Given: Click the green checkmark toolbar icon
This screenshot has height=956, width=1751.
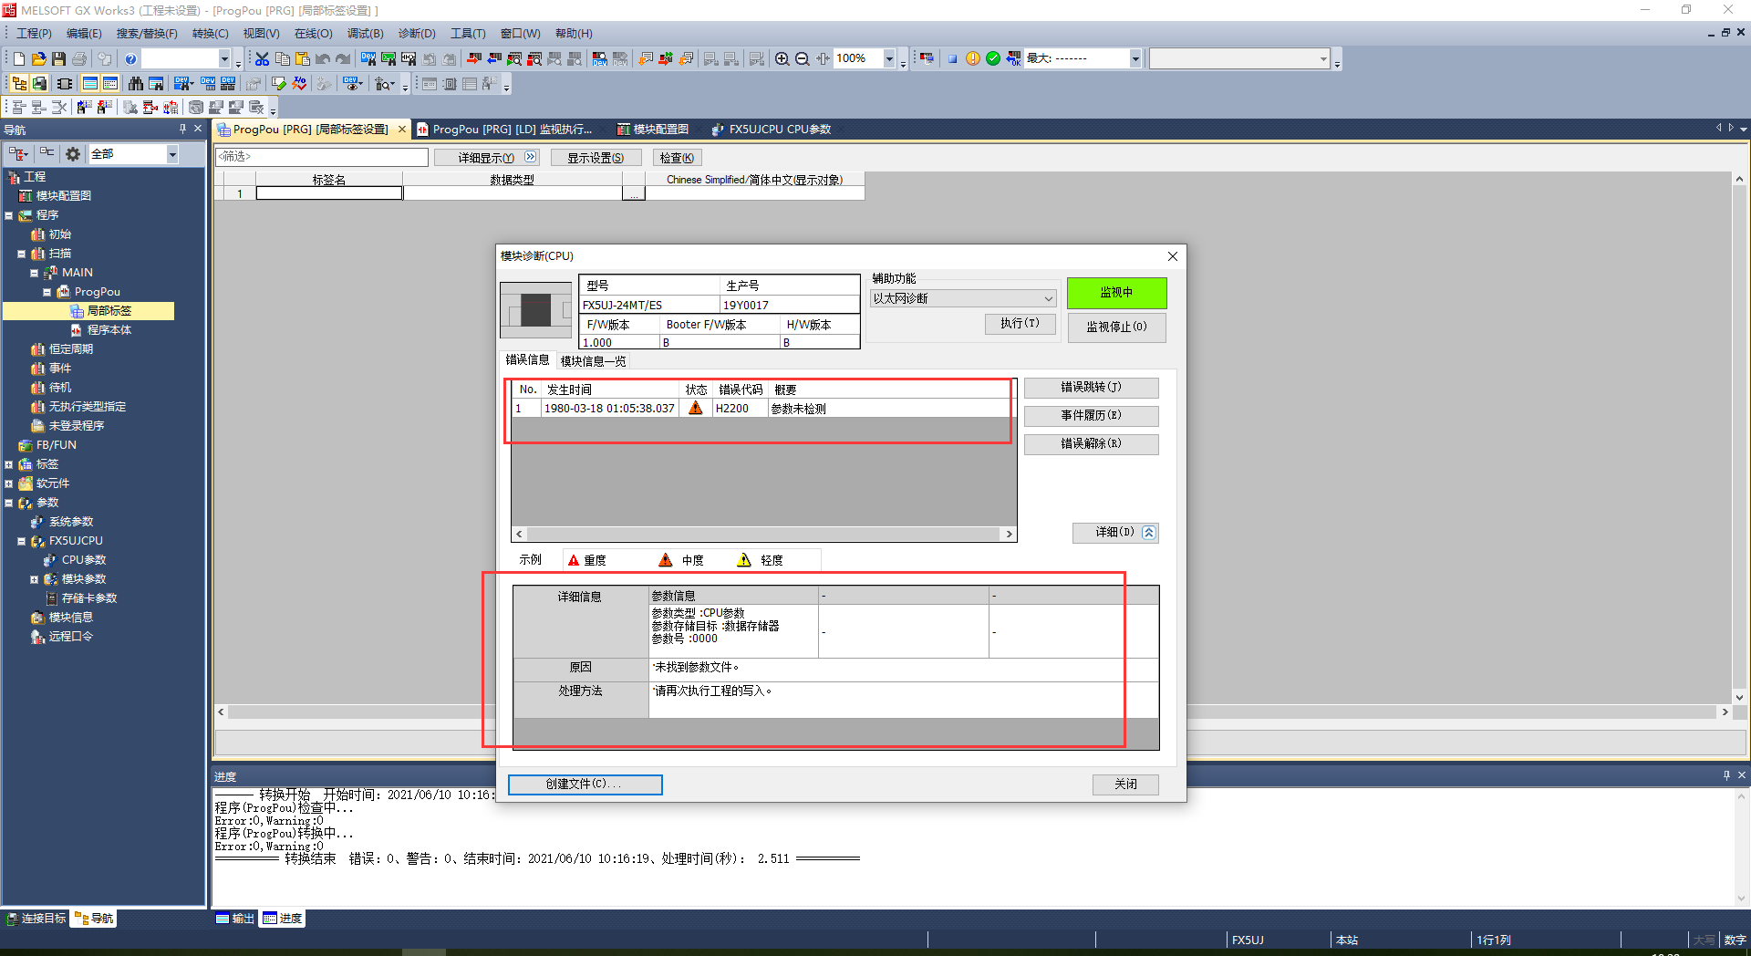Looking at the screenshot, I should coord(993,59).
